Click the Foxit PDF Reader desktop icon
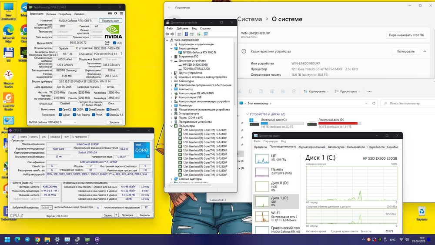Image resolution: width=435 pixels, height=245 pixels. [x=9, y=101]
